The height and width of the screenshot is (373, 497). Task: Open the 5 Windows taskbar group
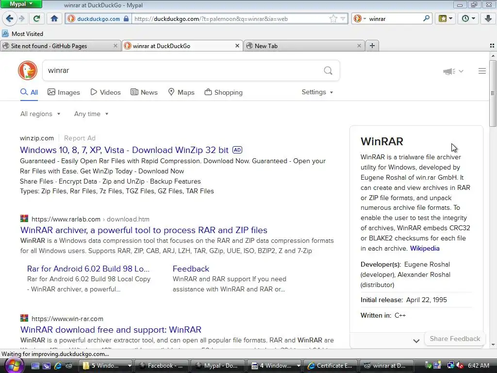(x=106, y=366)
